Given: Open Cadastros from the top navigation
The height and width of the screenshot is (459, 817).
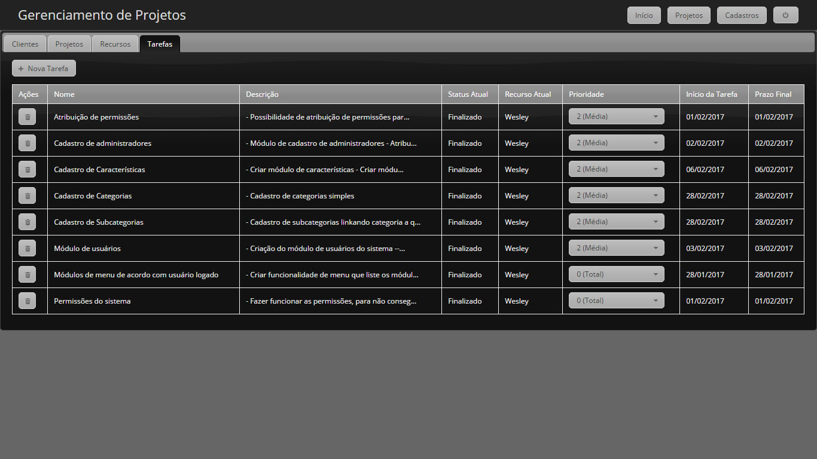Looking at the screenshot, I should tap(742, 16).
